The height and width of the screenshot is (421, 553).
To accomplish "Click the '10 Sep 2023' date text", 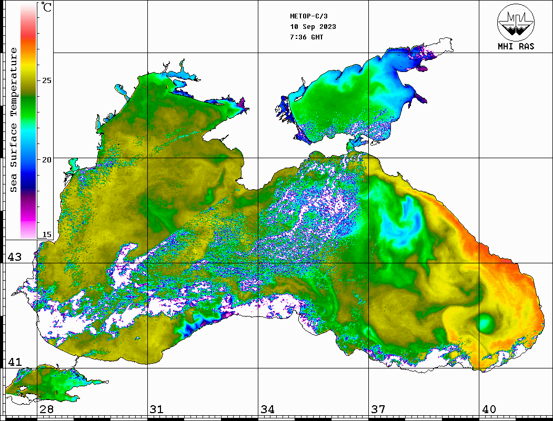I will [x=313, y=27].
